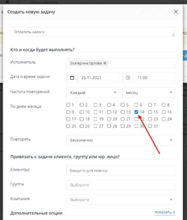Click the Группа selection field
Viewport: 187px width, 220px height.
tap(121, 185)
